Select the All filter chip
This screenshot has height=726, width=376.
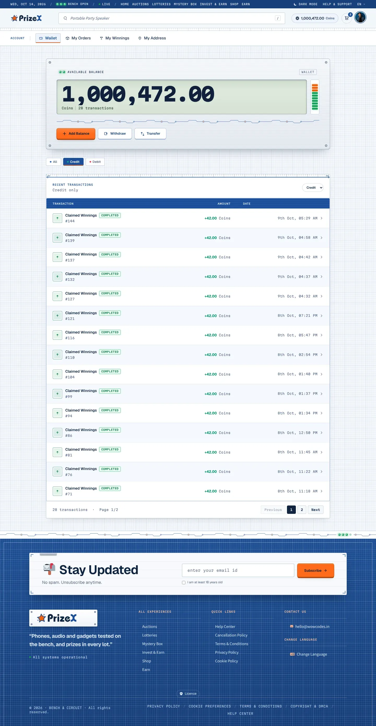pyautogui.click(x=53, y=162)
